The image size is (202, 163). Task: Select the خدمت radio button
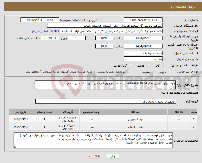point(149,65)
